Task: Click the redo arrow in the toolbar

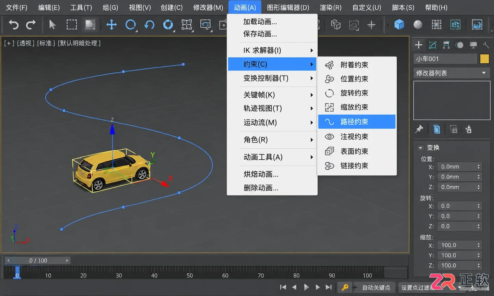Action: click(31, 25)
